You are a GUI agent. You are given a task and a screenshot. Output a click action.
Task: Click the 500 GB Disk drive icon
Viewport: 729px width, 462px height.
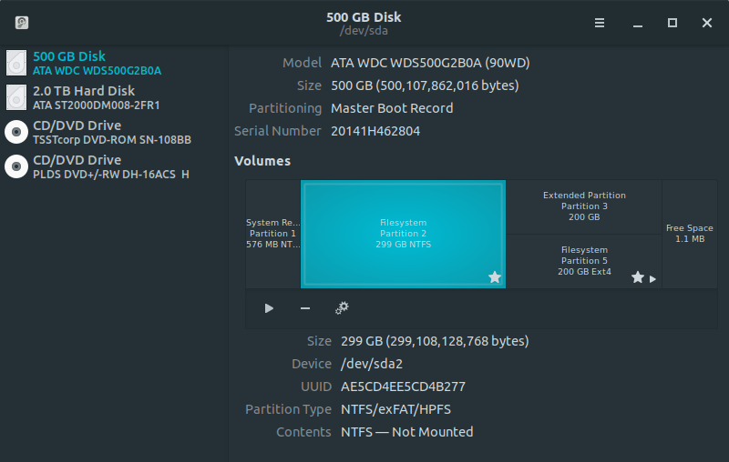point(16,63)
